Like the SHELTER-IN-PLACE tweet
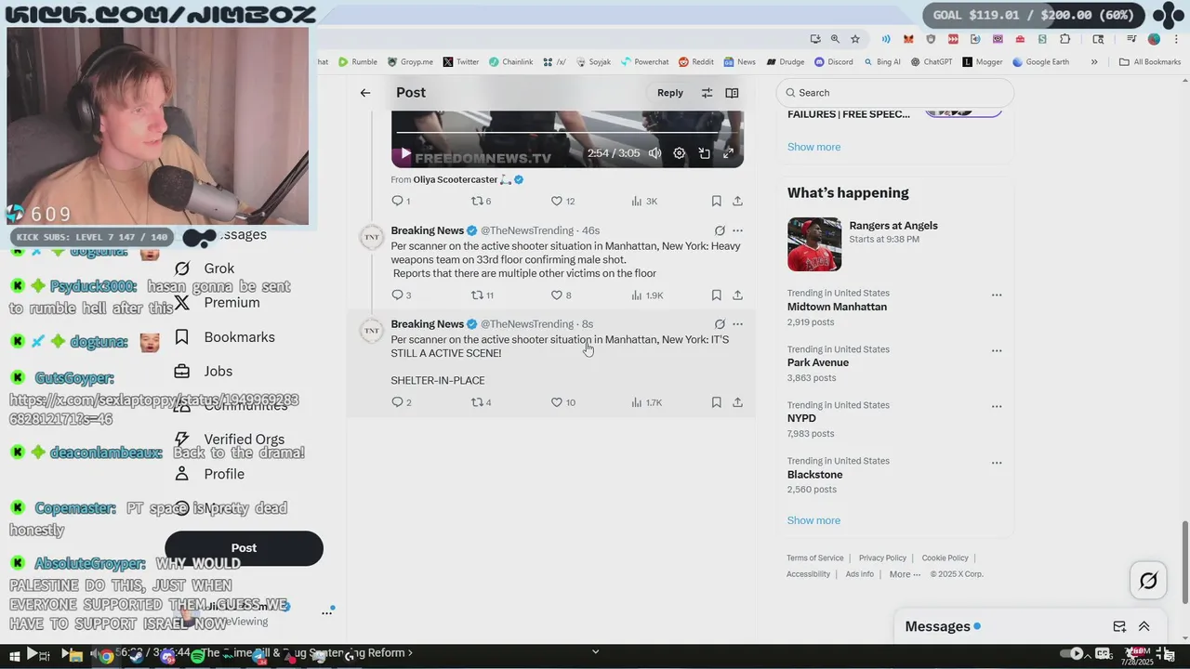This screenshot has height=669, width=1190. click(x=557, y=402)
